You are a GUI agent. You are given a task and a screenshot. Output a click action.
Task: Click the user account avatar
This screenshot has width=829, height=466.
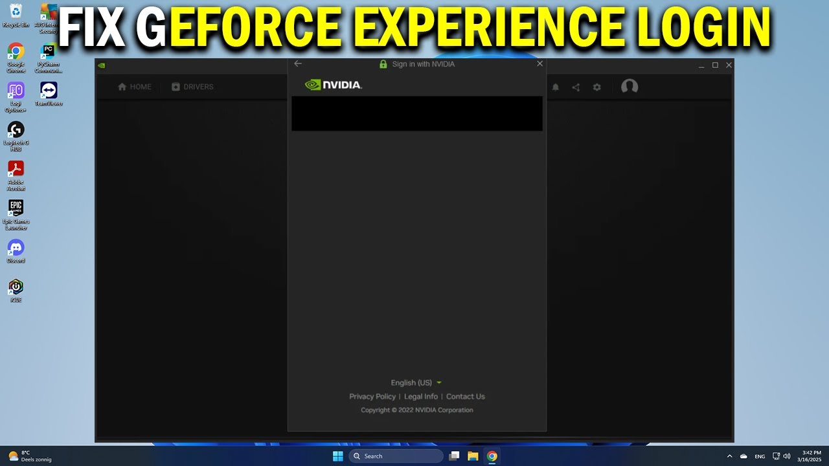pos(630,87)
